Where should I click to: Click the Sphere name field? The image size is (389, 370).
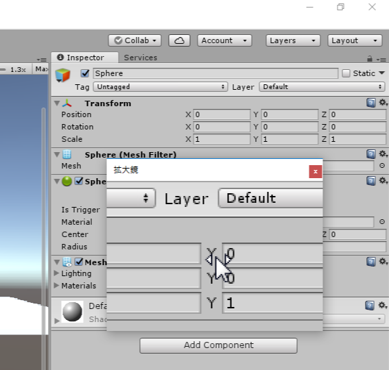[x=215, y=73]
